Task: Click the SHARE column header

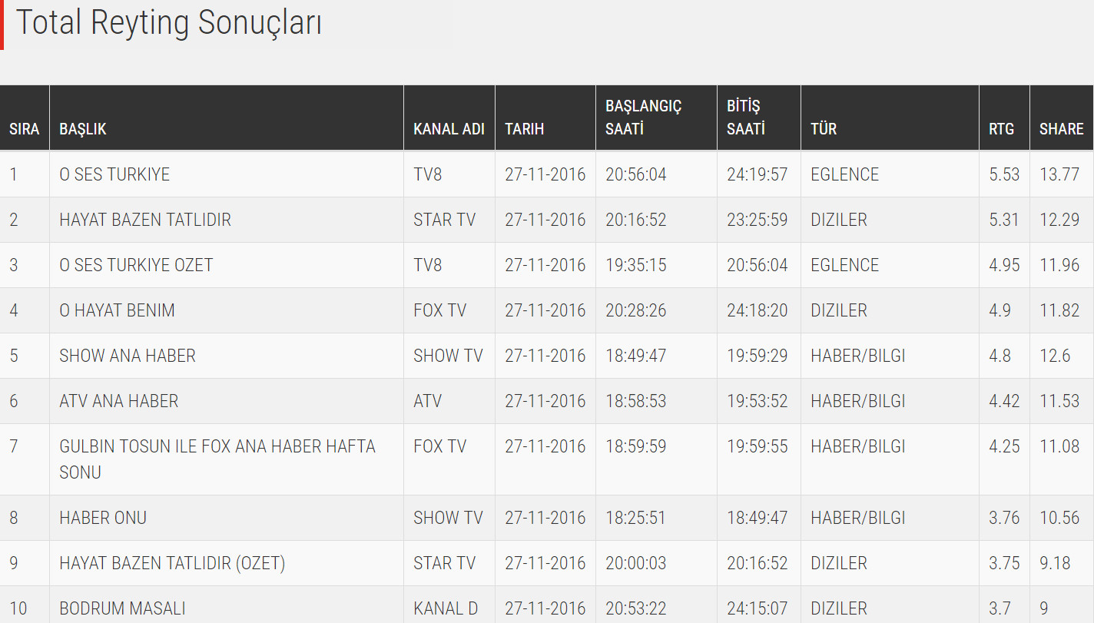Action: [1061, 129]
